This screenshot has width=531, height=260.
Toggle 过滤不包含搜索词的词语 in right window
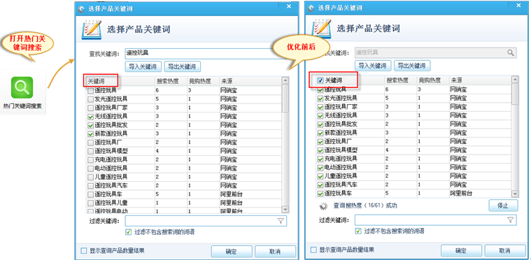[358, 231]
